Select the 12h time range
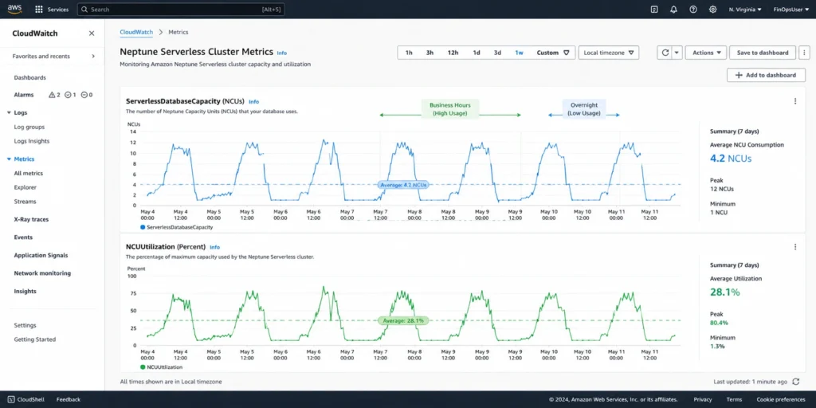This screenshot has height=408, width=816. (x=453, y=53)
